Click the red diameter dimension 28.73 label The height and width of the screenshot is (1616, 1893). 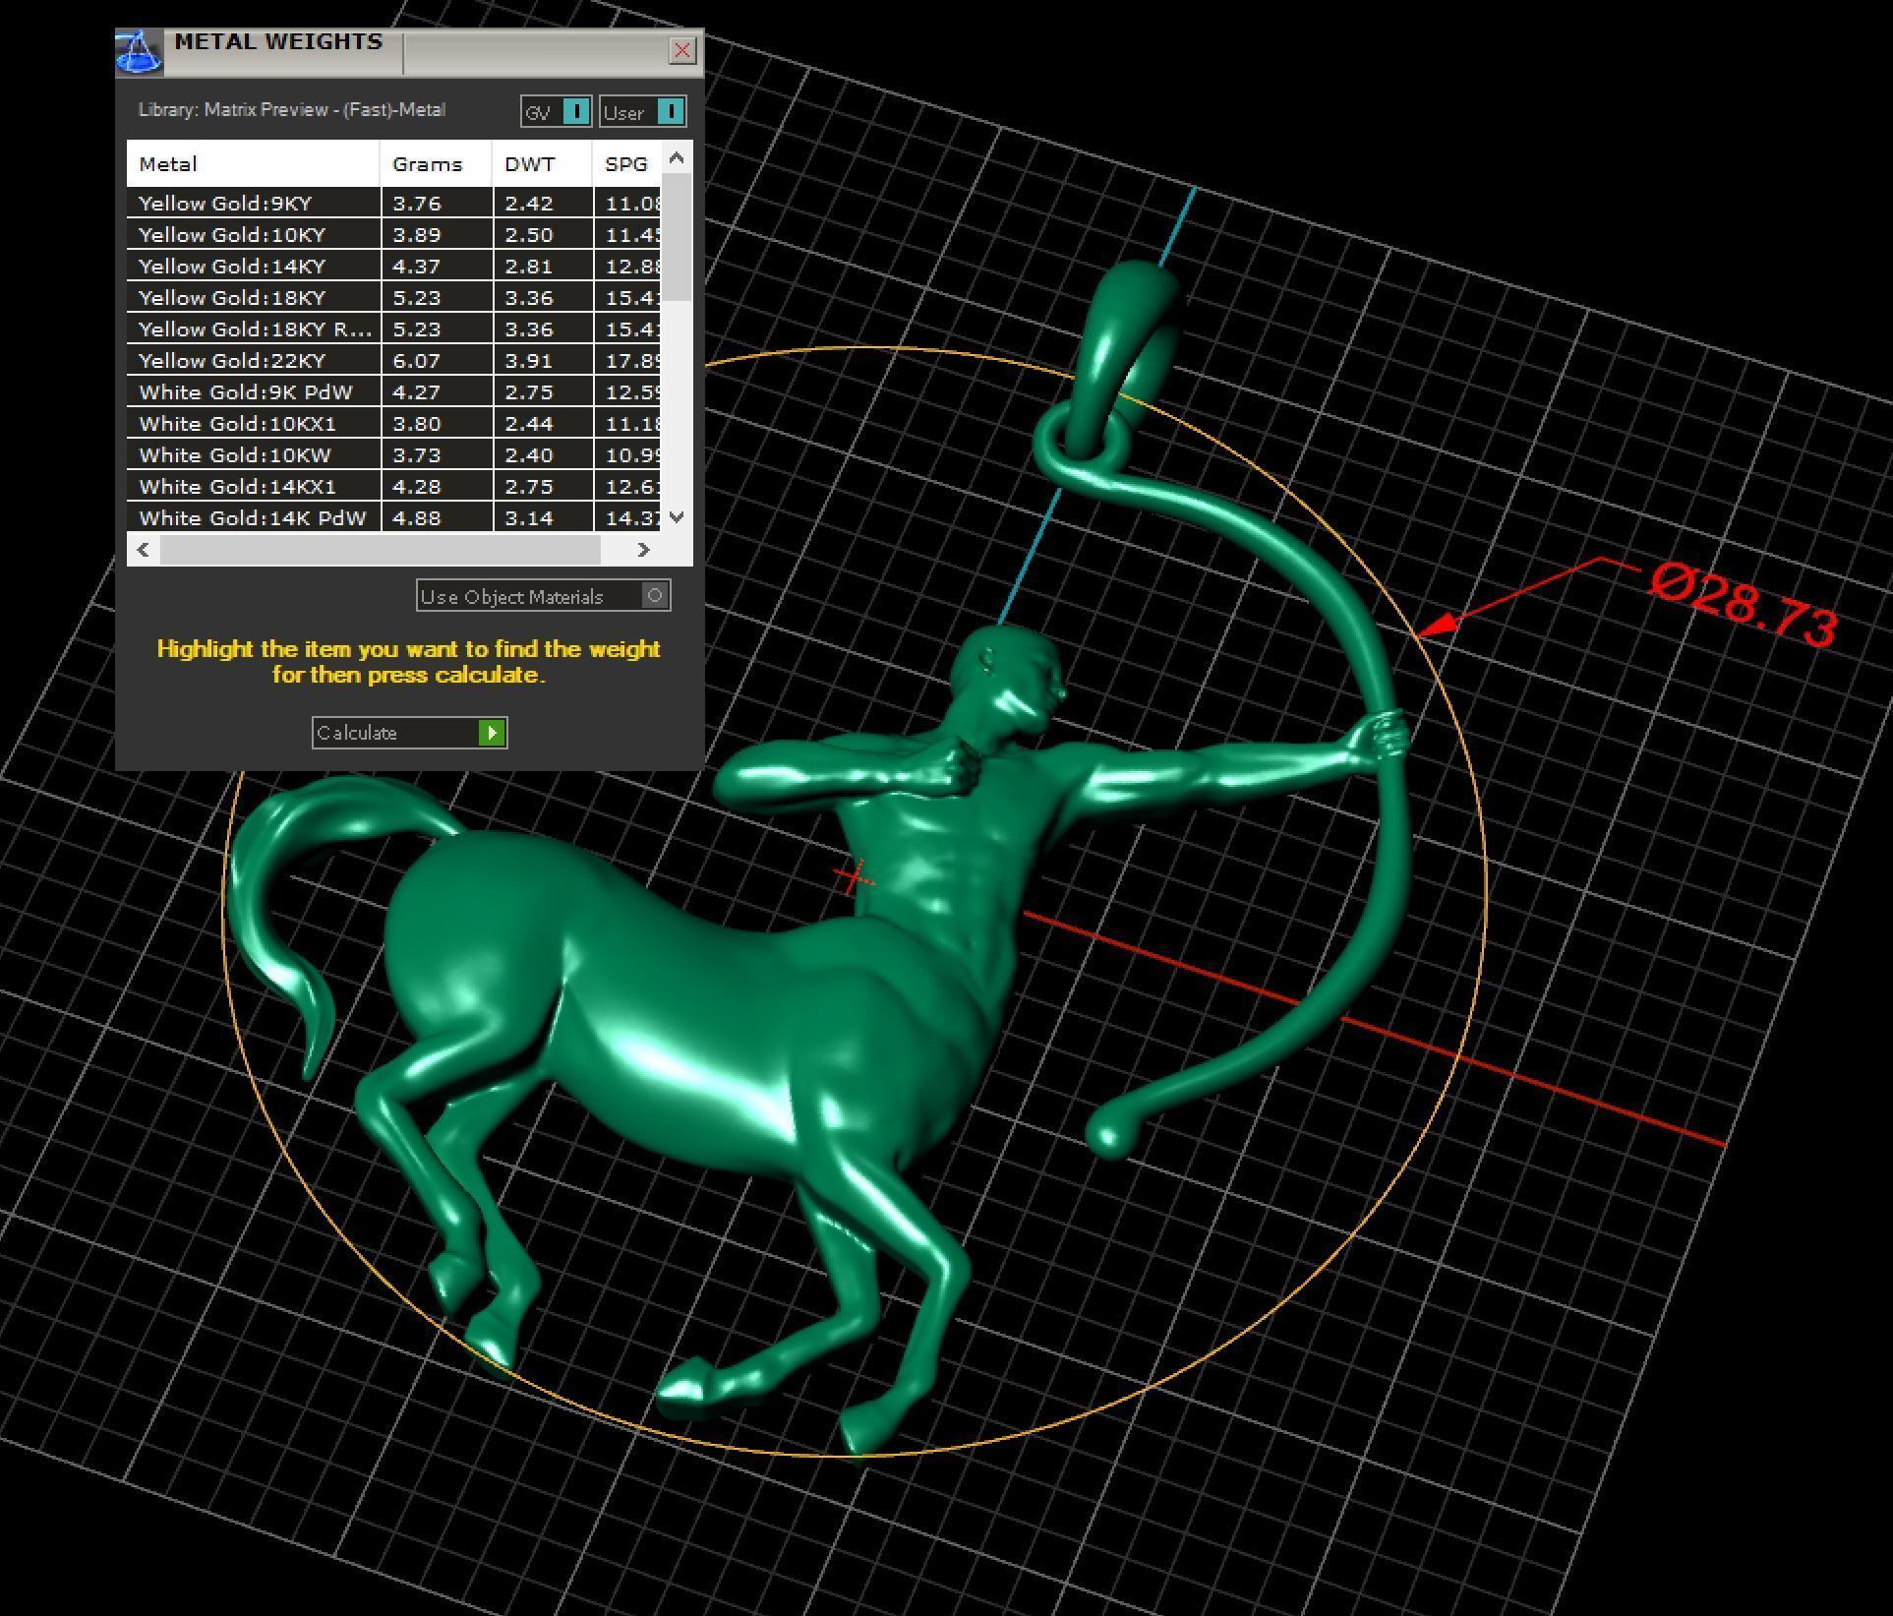pyautogui.click(x=1743, y=607)
